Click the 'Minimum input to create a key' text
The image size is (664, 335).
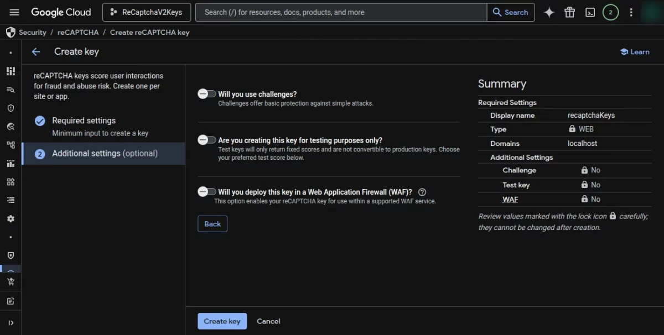[x=100, y=133]
